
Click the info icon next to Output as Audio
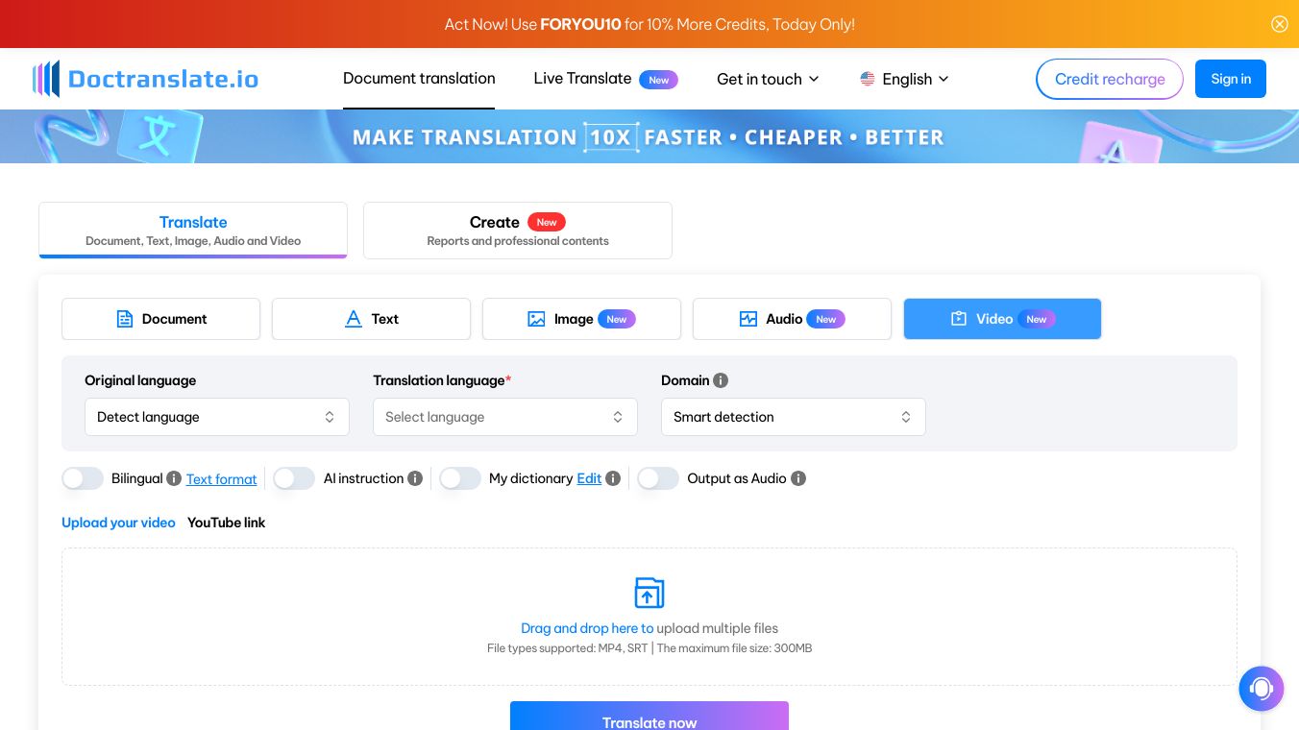pos(798,478)
